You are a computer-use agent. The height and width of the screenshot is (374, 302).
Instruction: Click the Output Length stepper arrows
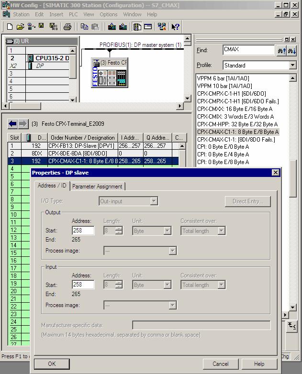119,231
